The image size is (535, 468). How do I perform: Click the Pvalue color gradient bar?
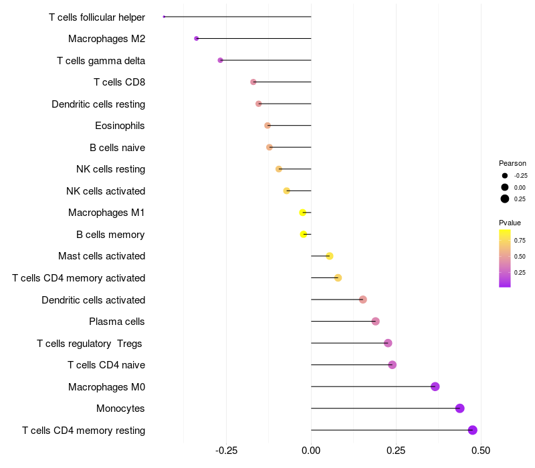[x=505, y=259]
